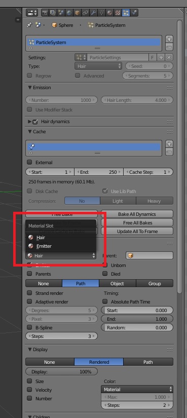The image size is (187, 418).
Task: Set Compression to Heavy
Action: 155,201
